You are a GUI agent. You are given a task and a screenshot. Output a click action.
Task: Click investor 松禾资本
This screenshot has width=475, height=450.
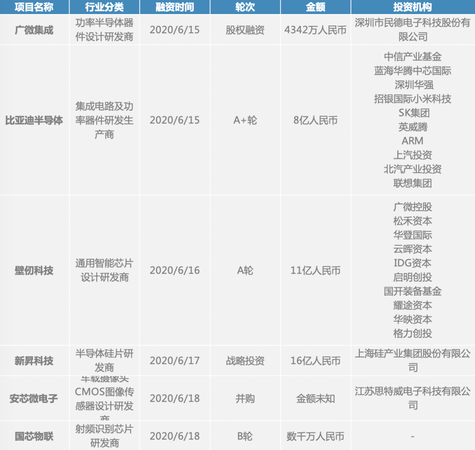pos(413,221)
